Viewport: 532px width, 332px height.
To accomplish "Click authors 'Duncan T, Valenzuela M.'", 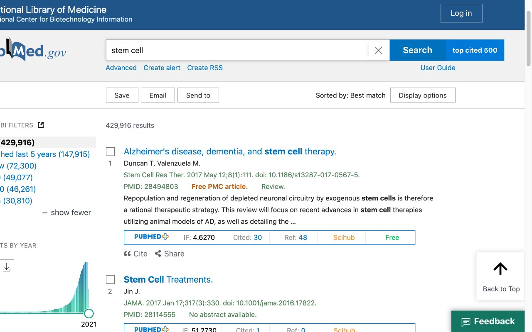I will pos(162,163).
